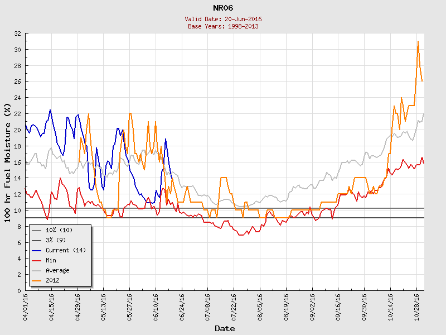Click the 06/24/16 date tick label
The width and height of the screenshot is (446, 335).
(x=182, y=305)
